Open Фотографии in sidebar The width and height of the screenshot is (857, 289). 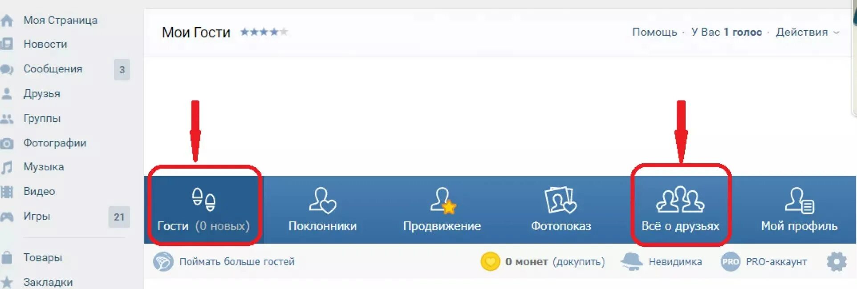55,143
